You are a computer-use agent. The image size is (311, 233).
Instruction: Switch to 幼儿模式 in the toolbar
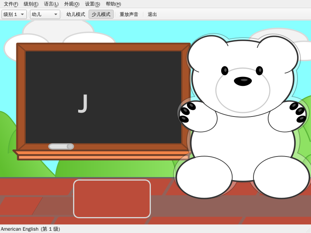76,14
